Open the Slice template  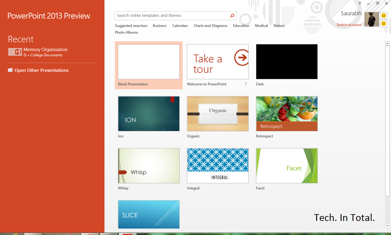coord(148,214)
